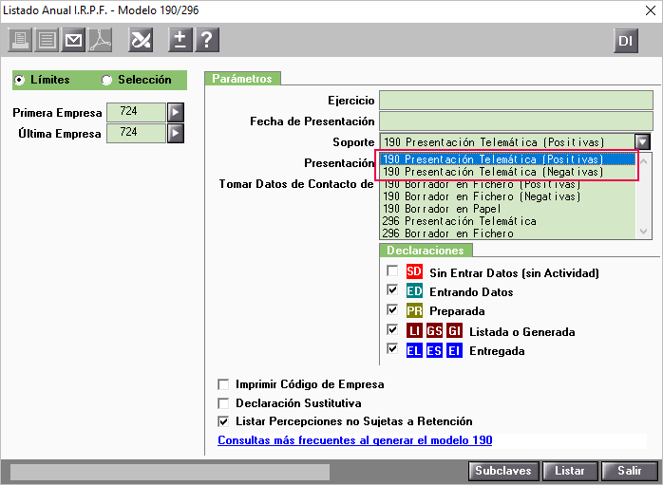Open Primera Empresa lookup arrow

coord(176,112)
